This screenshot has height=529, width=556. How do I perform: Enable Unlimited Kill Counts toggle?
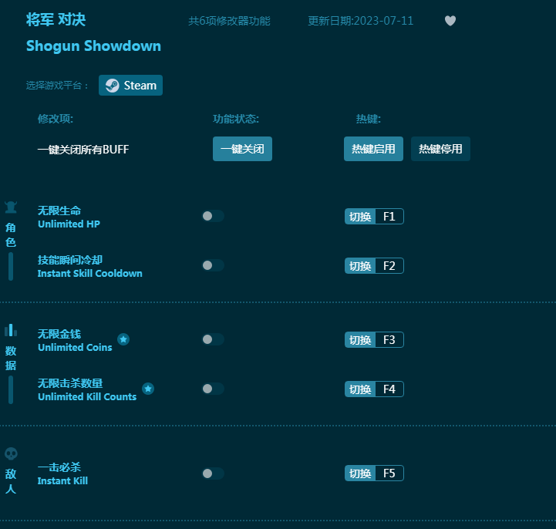pos(213,389)
